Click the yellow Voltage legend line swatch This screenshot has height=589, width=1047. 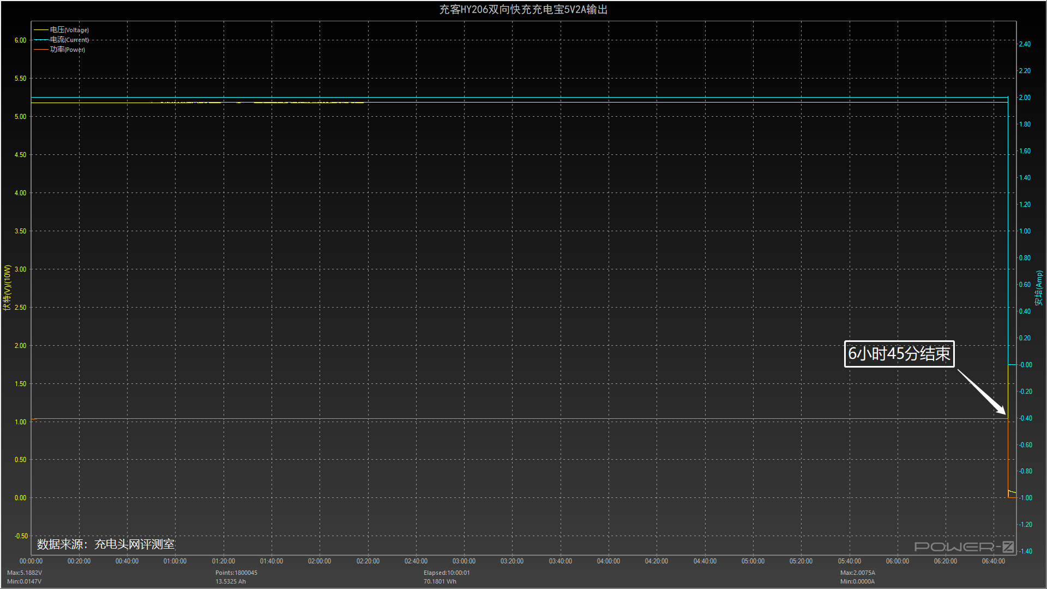coord(41,30)
